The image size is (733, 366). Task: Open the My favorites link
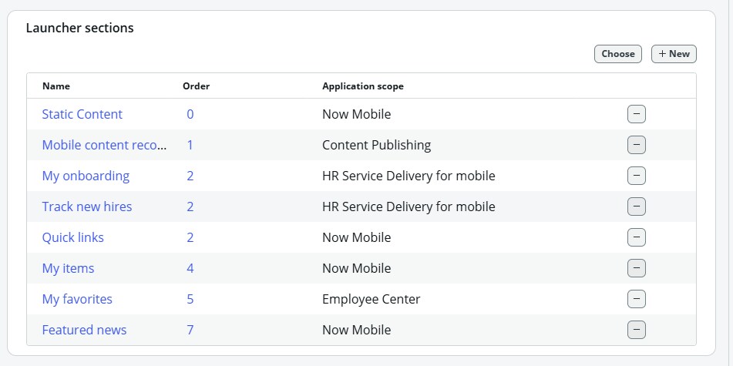click(77, 299)
